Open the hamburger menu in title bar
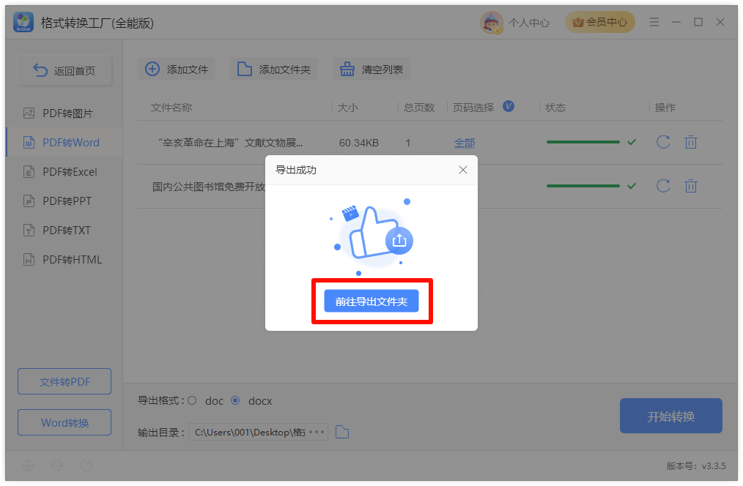Image resolution: width=743 pixels, height=486 pixels. pyautogui.click(x=654, y=22)
